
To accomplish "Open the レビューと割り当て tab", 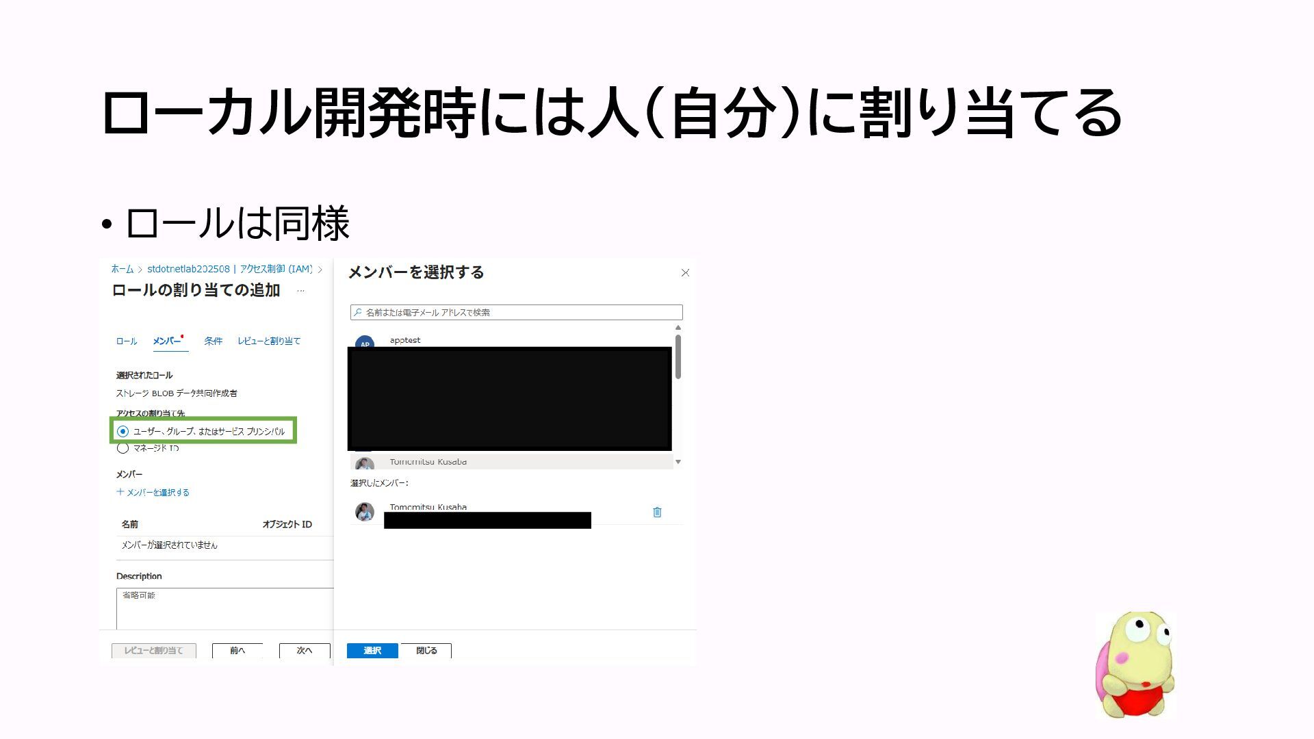I will click(269, 341).
